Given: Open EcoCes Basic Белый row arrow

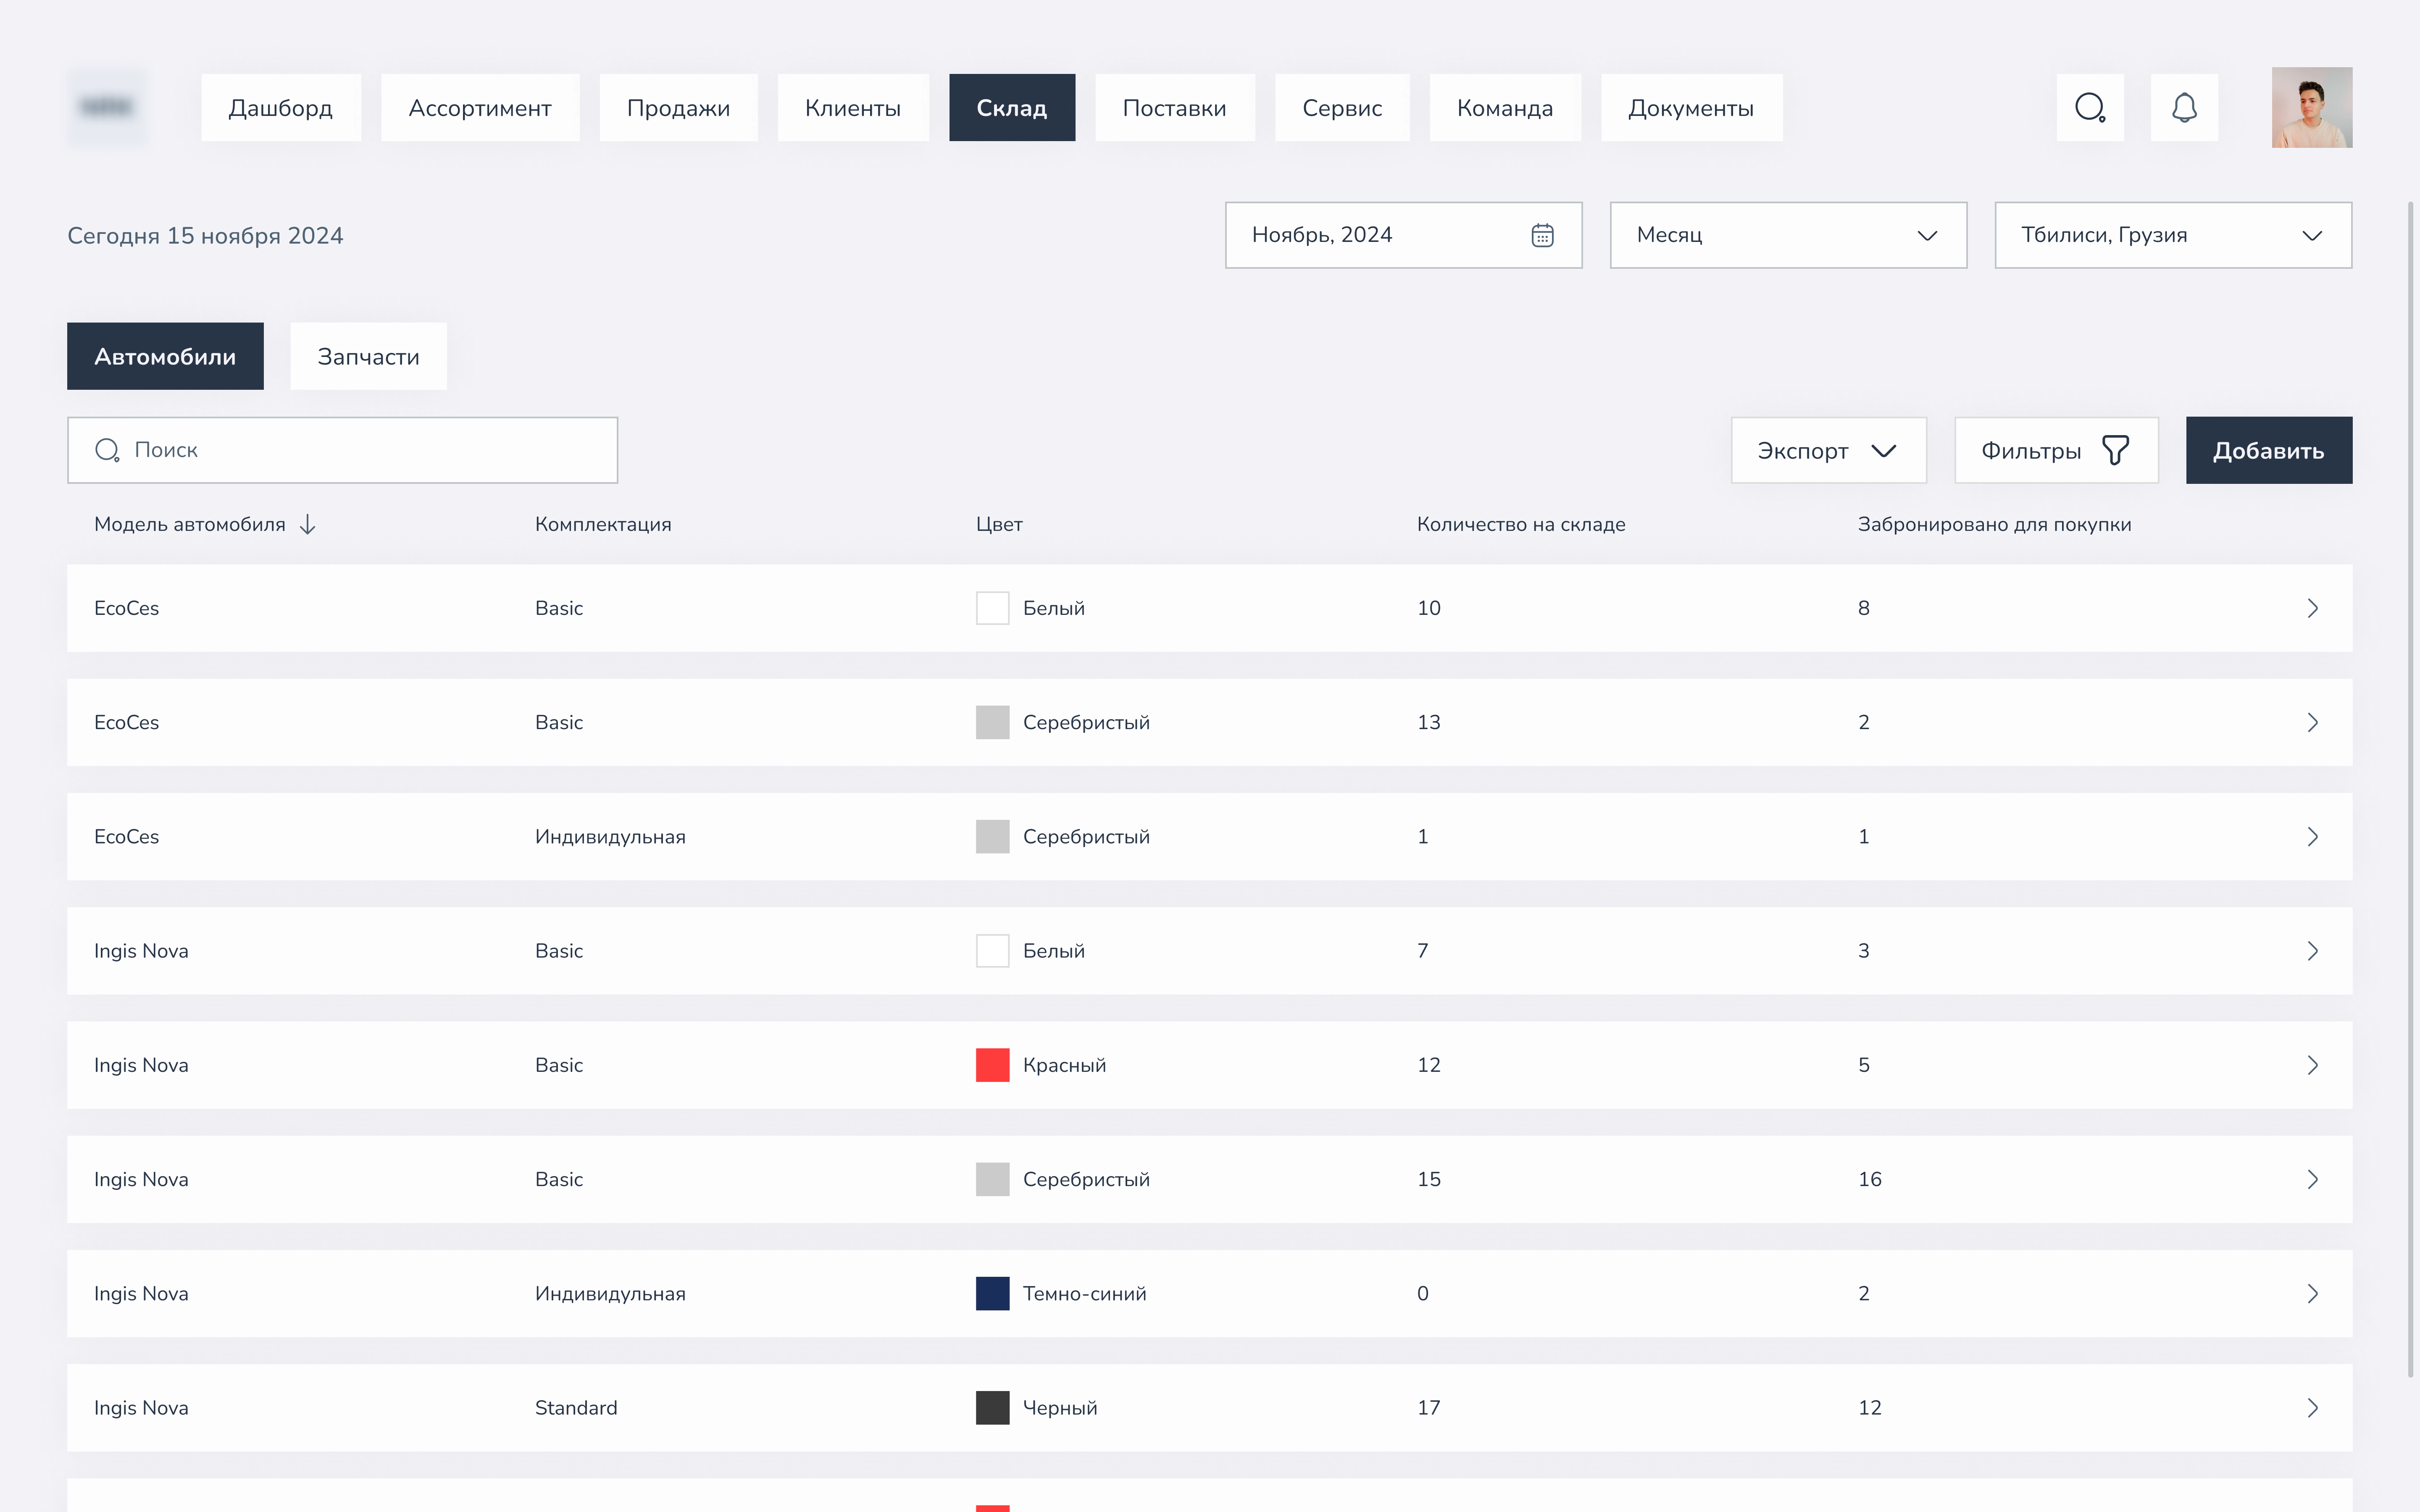Looking at the screenshot, I should 2312,608.
